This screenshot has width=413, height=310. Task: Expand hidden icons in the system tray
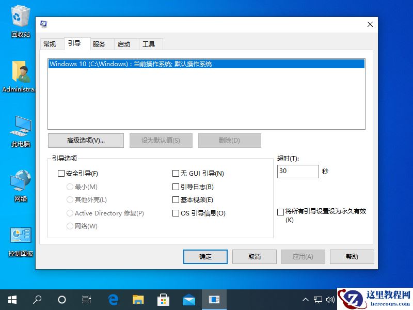(x=306, y=299)
